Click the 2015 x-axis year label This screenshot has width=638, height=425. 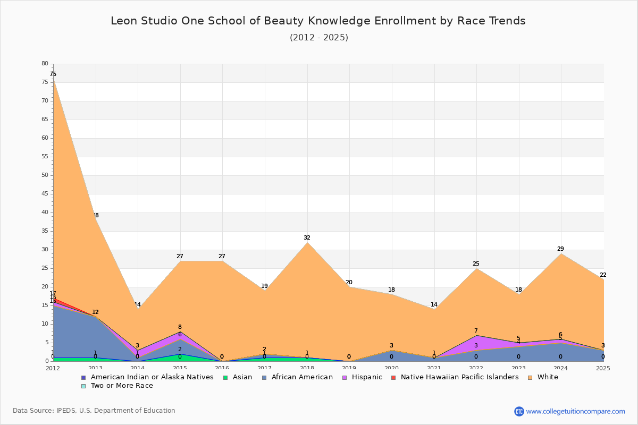click(180, 368)
